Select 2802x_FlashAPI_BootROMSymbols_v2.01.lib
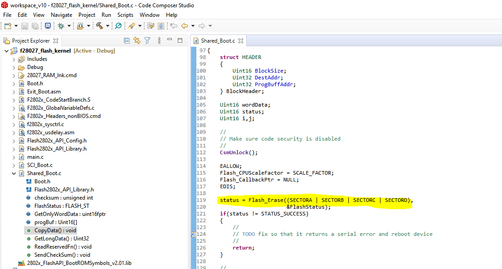Viewport: 502px width, 269px height. click(x=79, y=263)
